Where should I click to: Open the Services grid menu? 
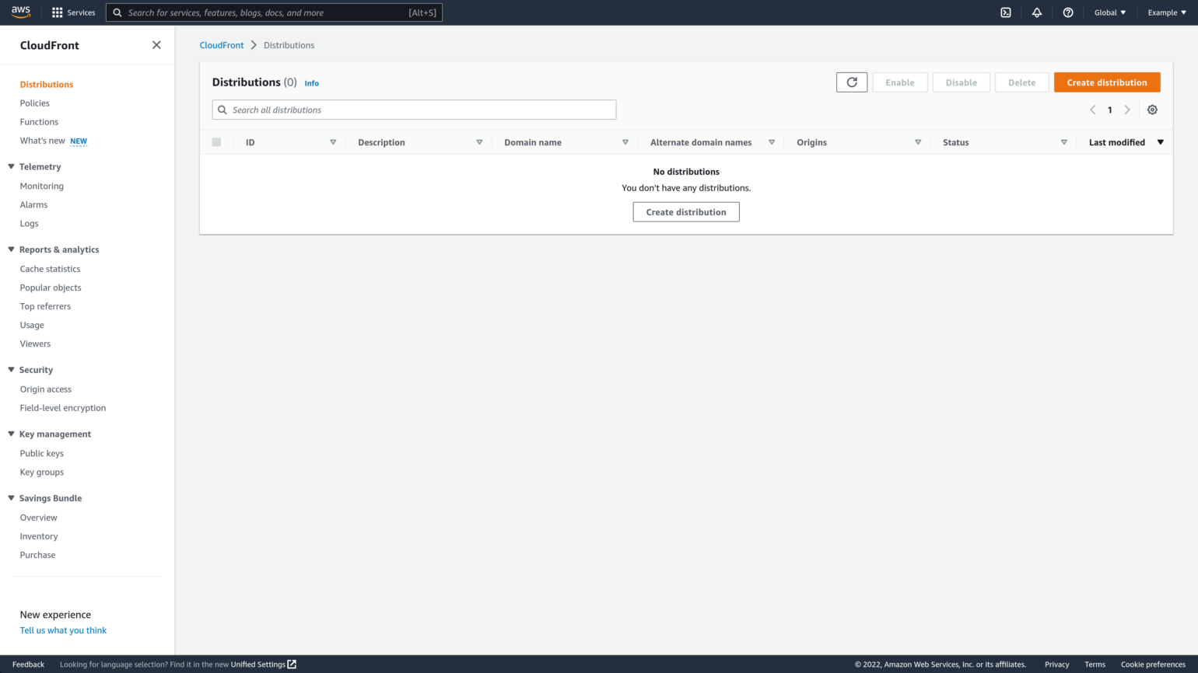[73, 12]
